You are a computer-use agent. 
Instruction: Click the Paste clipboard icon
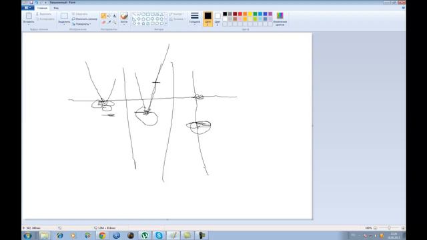pos(29,16)
